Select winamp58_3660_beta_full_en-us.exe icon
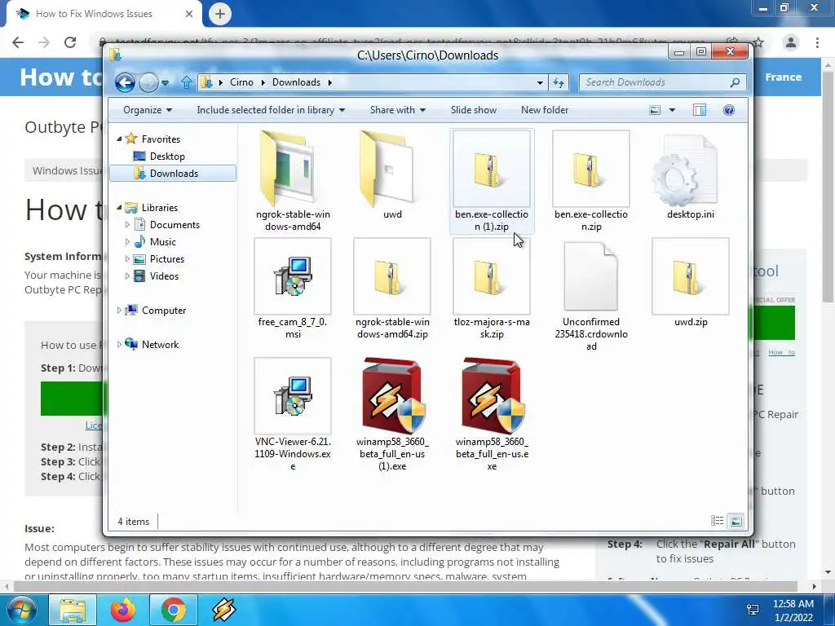Screen dimensions: 835x626 pyautogui.click(x=493, y=395)
